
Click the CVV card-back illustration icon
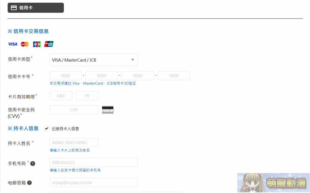point(108,110)
